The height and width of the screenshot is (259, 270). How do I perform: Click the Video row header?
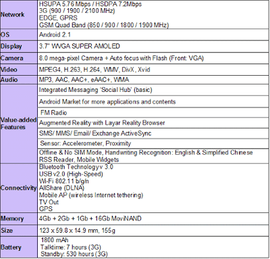(x=19, y=70)
